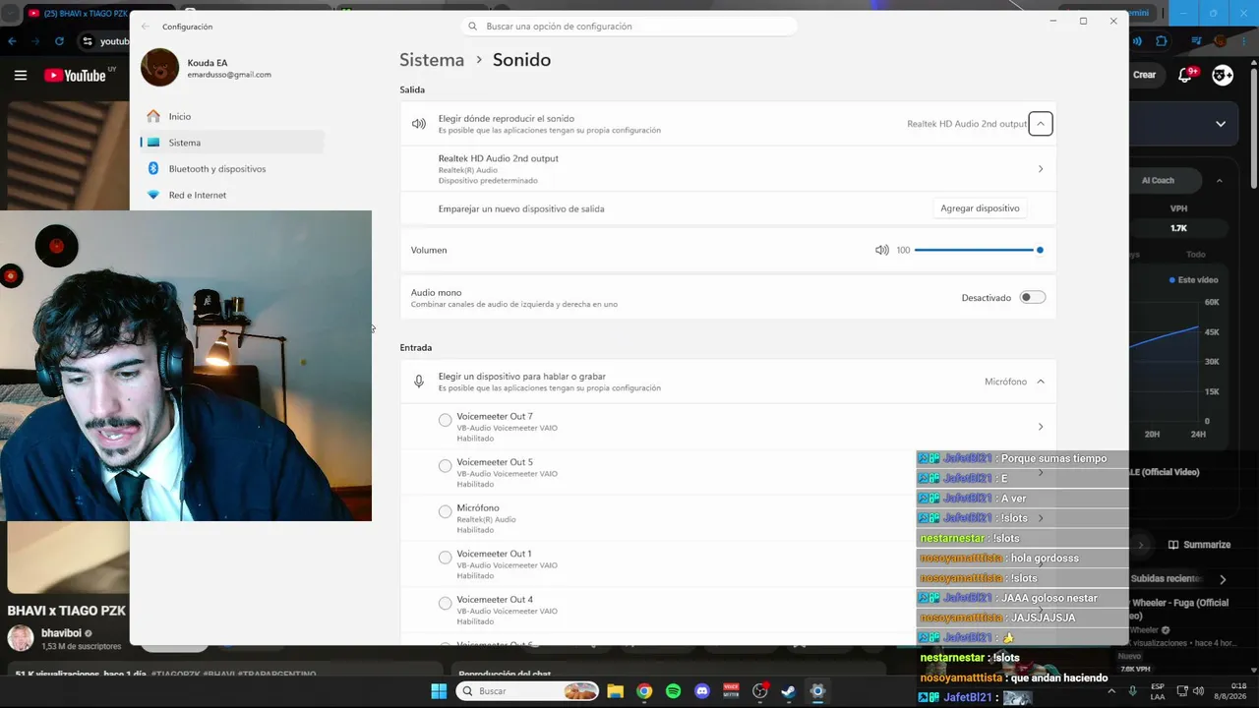This screenshot has width=1259, height=708.
Task: Open Settings gear icon on the taskbar
Action: [x=817, y=691]
